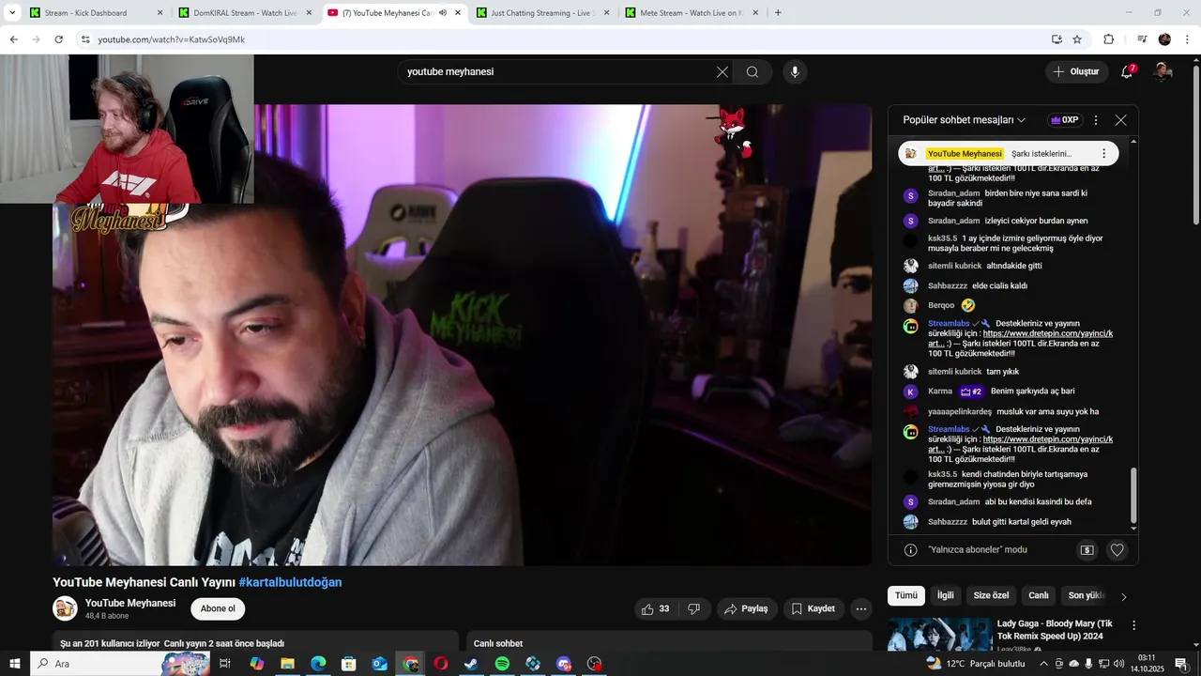Image resolution: width=1201 pixels, height=676 pixels.
Task: Select the İlgili filter chip
Action: click(x=946, y=595)
